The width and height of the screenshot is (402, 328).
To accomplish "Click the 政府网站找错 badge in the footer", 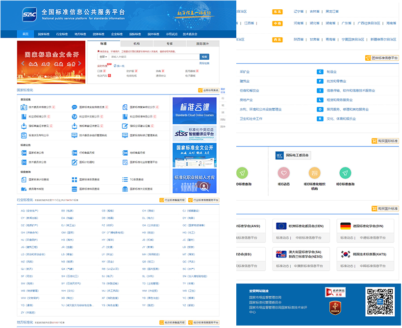I will tap(335, 292).
